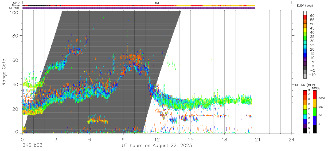This screenshot has height=151, width=328.
Task: Click the 100 tick on Range Gate axis
Action: coord(14,13)
